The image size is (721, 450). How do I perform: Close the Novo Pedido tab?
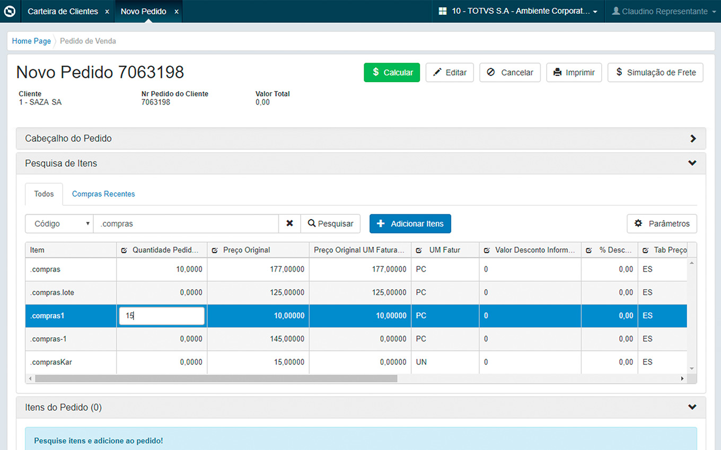click(177, 12)
